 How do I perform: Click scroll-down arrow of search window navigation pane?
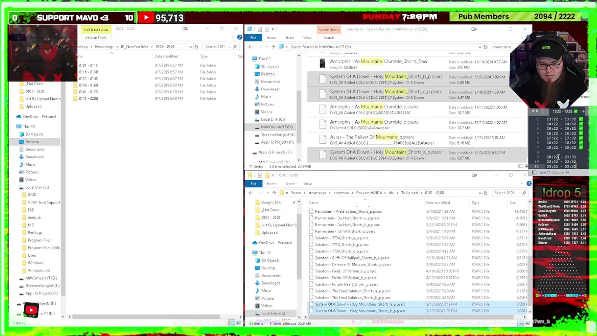(298, 161)
